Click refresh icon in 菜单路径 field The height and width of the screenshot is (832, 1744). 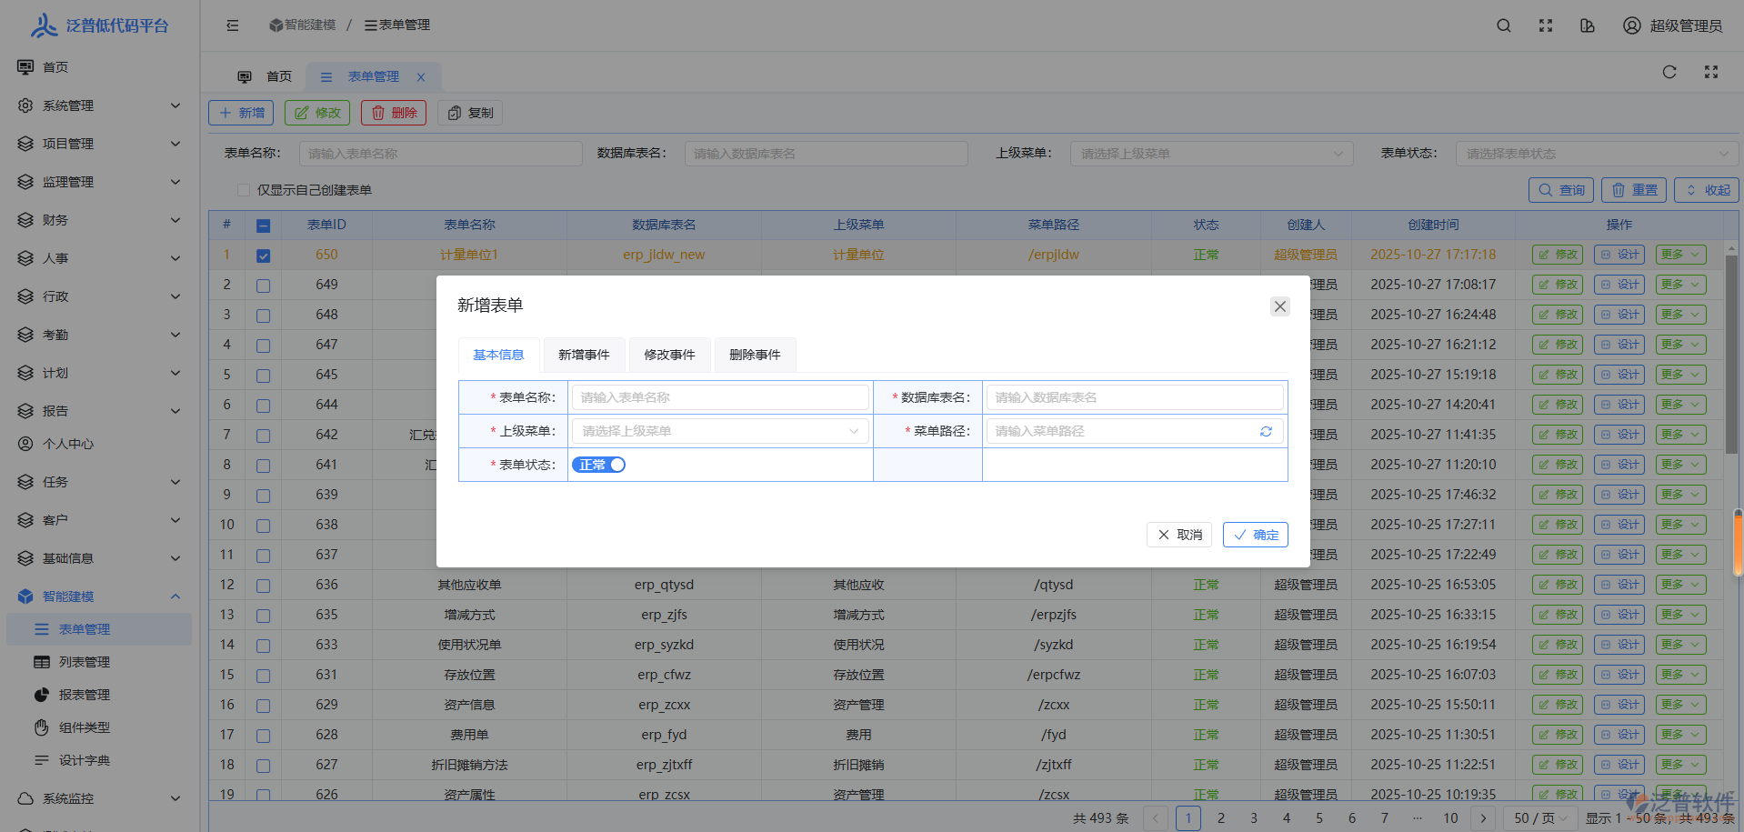(1266, 432)
